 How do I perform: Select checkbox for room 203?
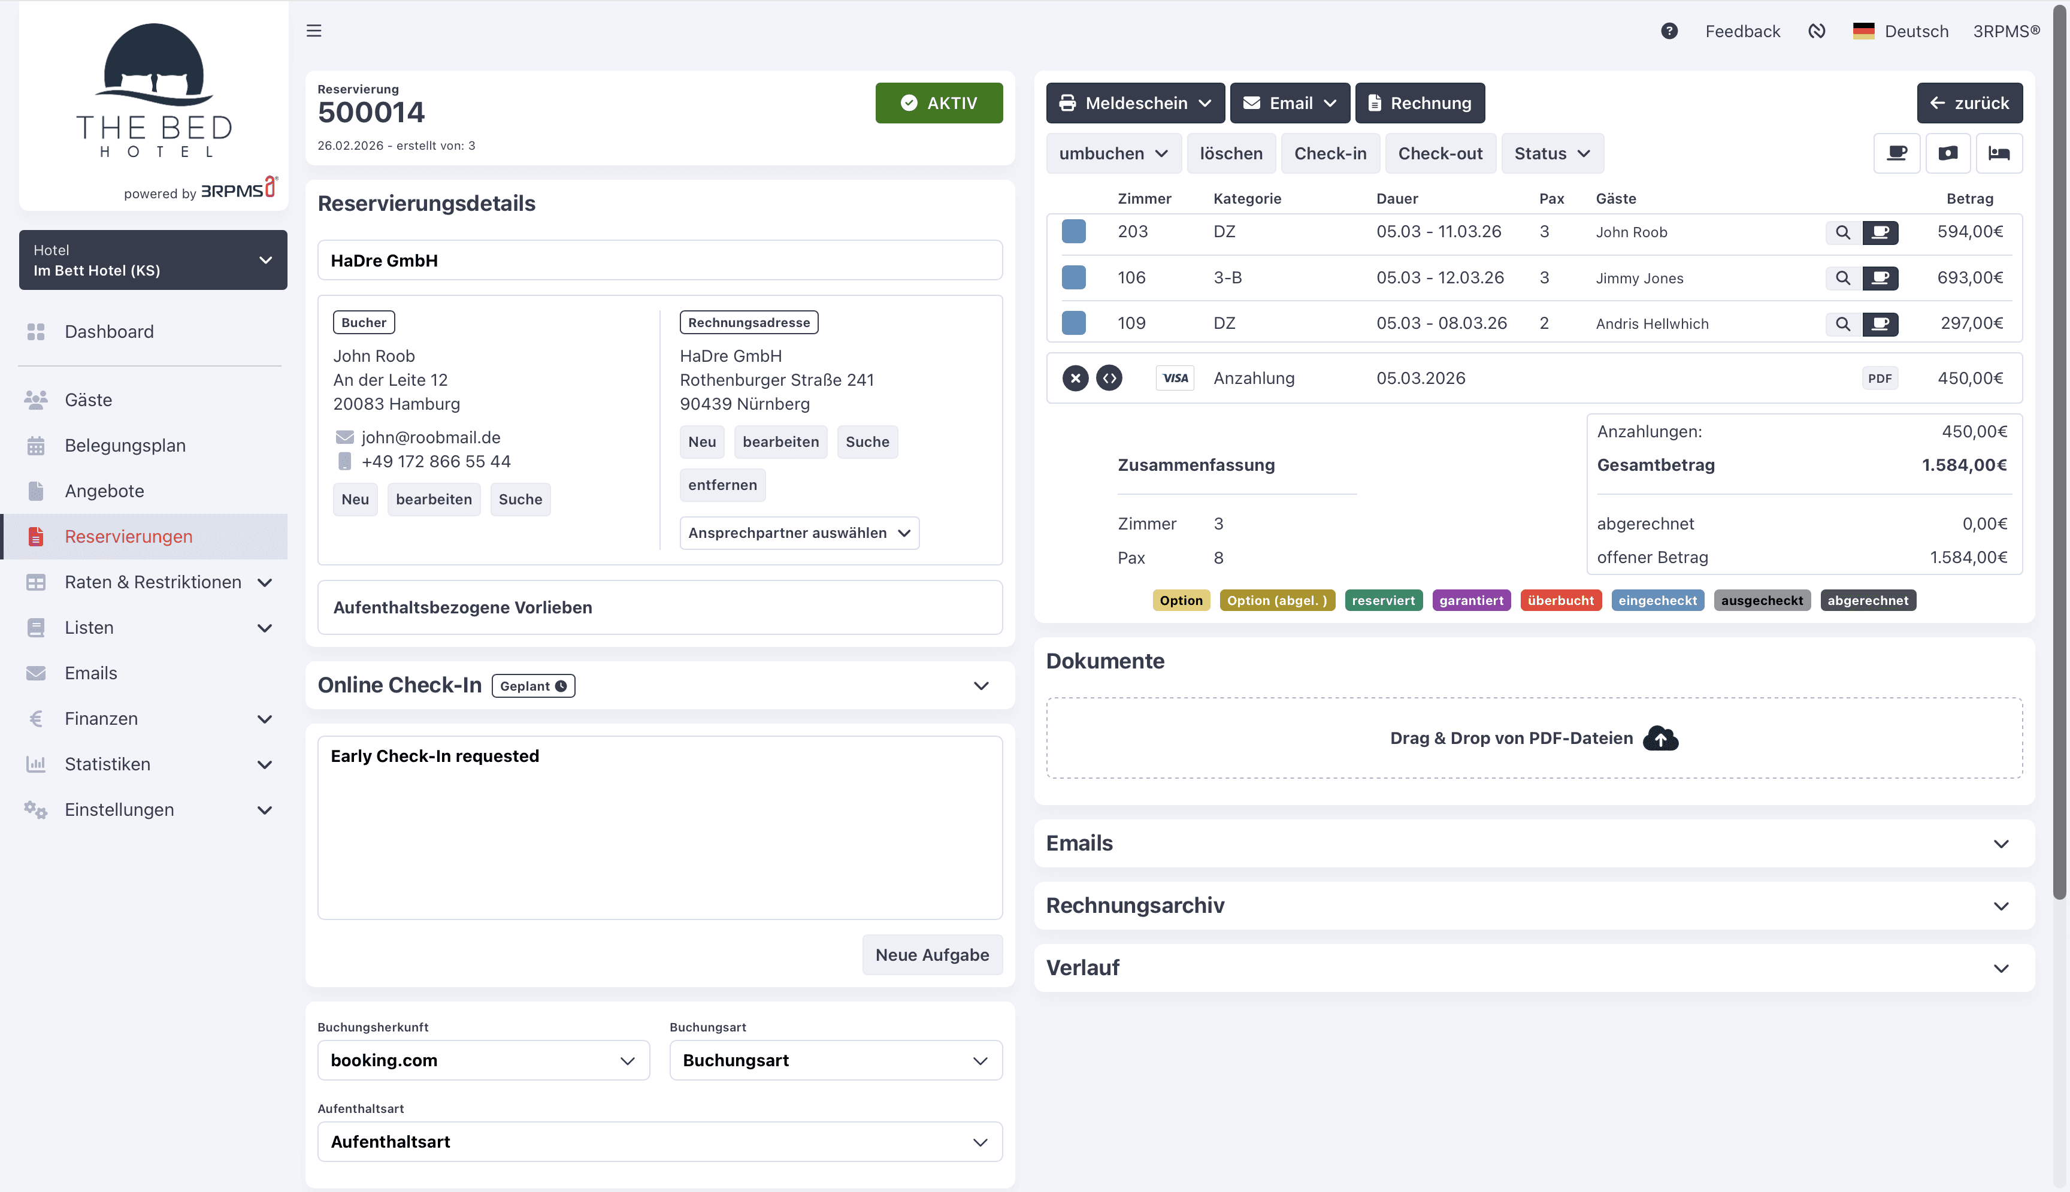1073,232
